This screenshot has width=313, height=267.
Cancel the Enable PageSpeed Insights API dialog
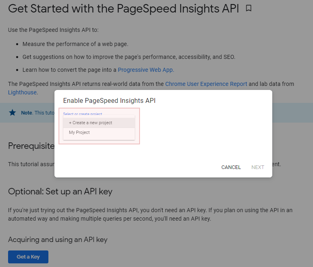click(x=231, y=167)
